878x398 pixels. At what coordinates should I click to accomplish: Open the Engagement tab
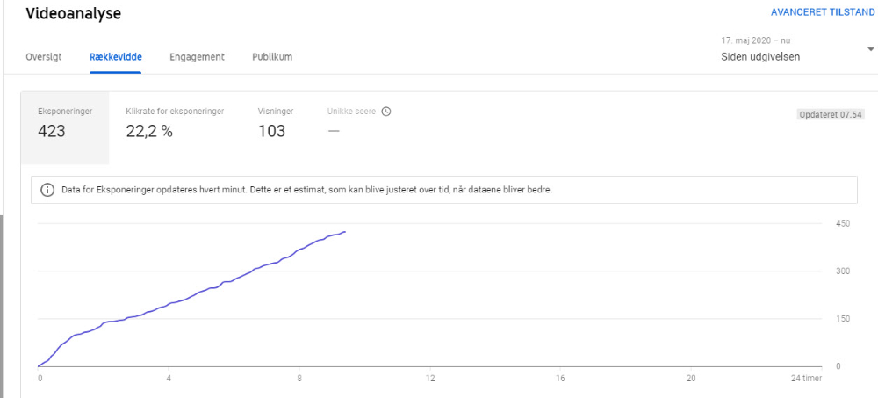point(197,56)
